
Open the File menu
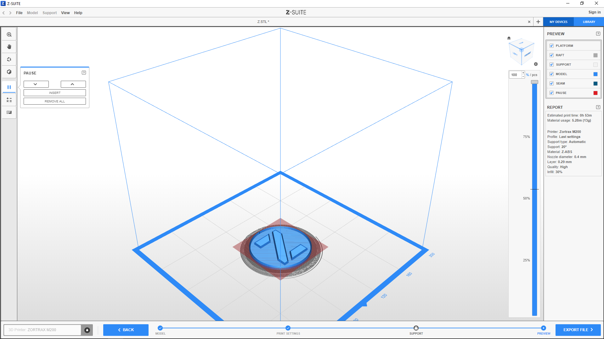19,13
